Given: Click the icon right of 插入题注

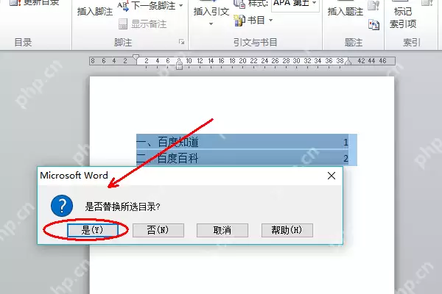Looking at the screenshot, I should [x=373, y=5].
